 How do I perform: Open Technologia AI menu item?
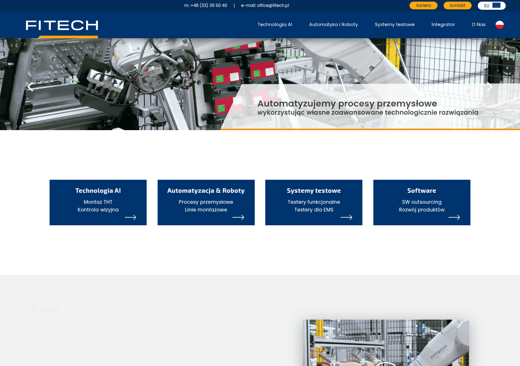click(x=275, y=24)
